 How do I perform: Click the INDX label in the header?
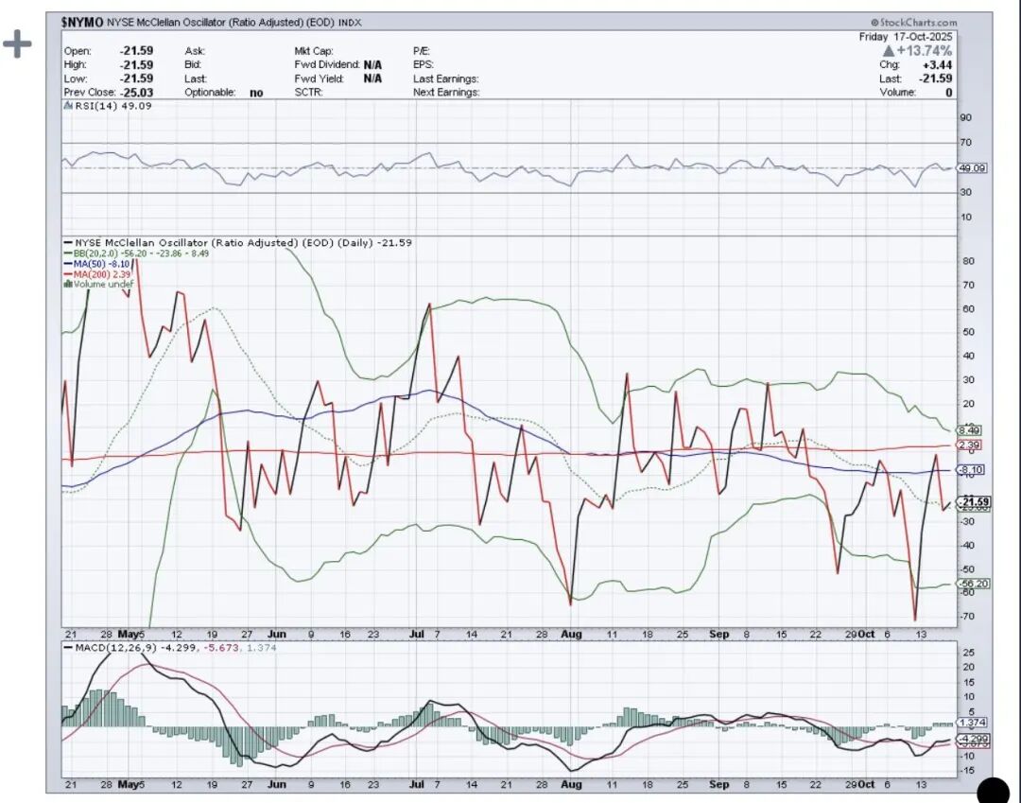click(x=350, y=22)
